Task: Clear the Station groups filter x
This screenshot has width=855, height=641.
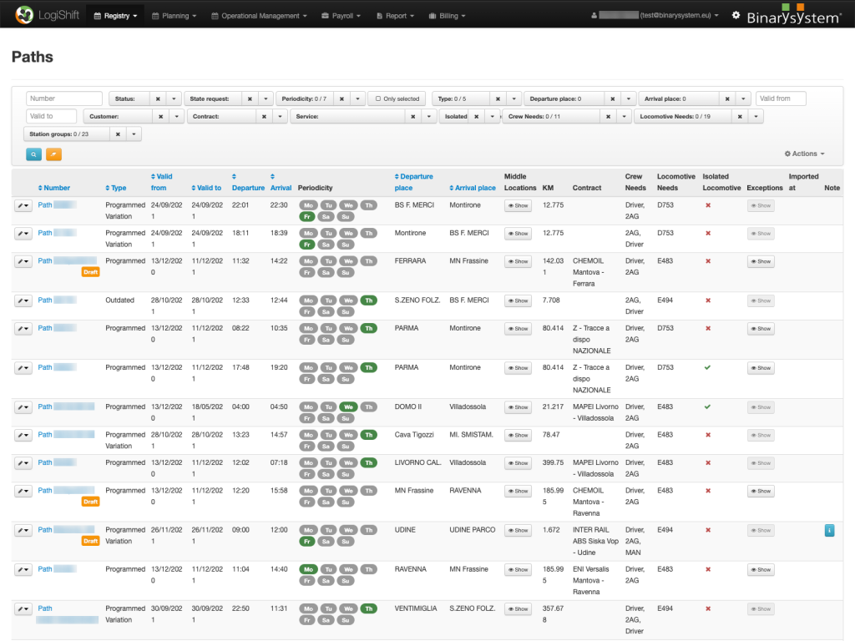Action: coord(118,134)
